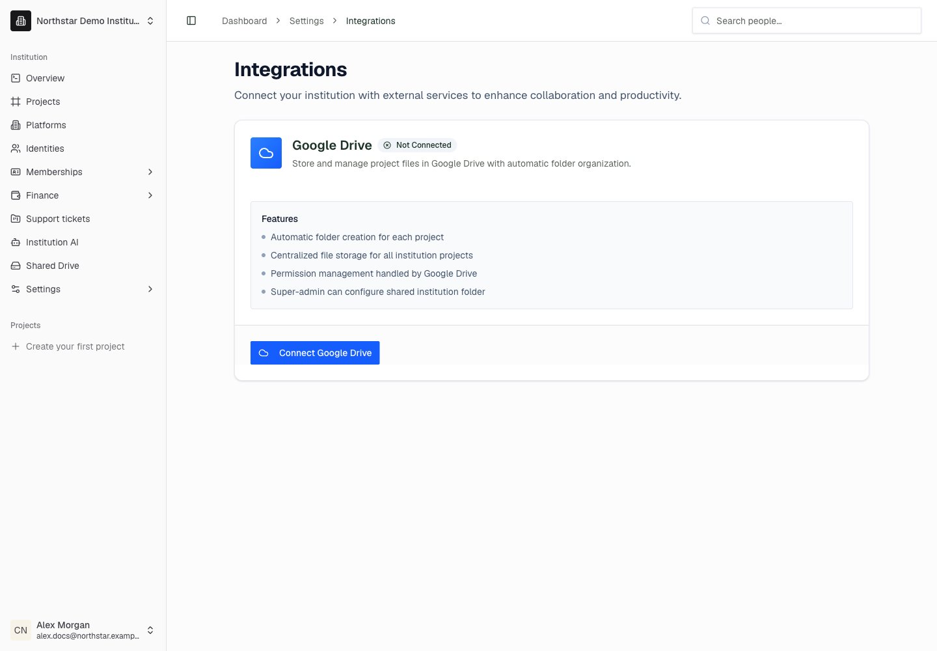This screenshot has height=651, width=937.
Task: Click the Integrations page heading
Action: [x=290, y=70]
